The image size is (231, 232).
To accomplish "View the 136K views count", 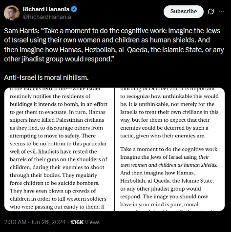I will [x=77, y=222].
